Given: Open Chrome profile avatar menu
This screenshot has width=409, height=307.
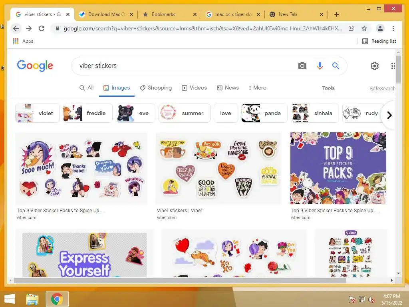Looking at the screenshot, I should point(380,28).
